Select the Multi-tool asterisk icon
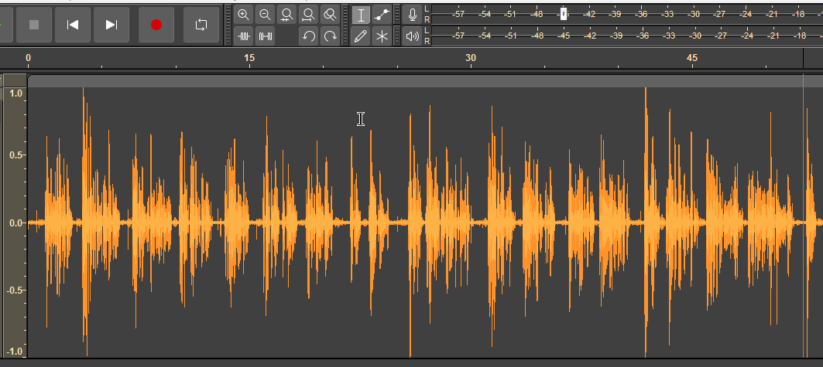This screenshot has width=823, height=367. coord(382,36)
